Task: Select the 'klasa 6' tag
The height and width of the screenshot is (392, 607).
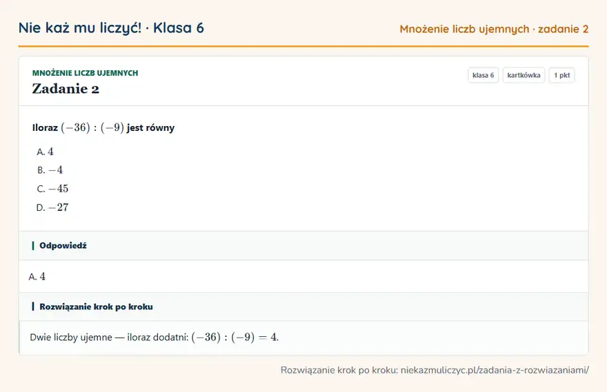Action: click(x=483, y=75)
